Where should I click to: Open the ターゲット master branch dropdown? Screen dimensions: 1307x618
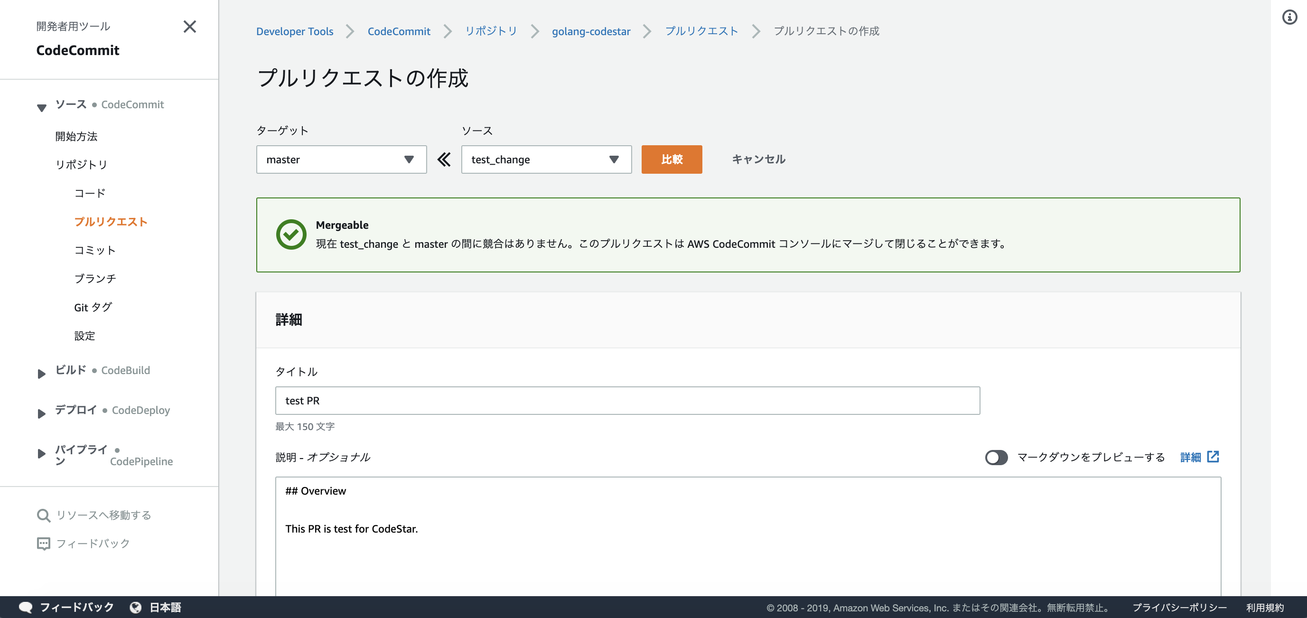[342, 159]
